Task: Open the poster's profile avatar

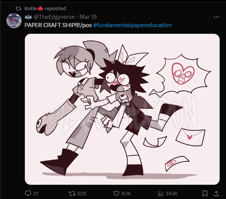Action: click(x=14, y=21)
